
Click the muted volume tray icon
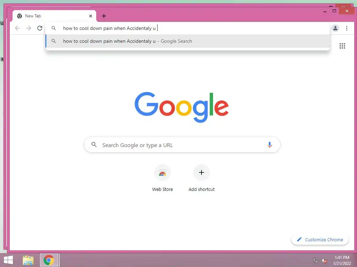coord(324,260)
